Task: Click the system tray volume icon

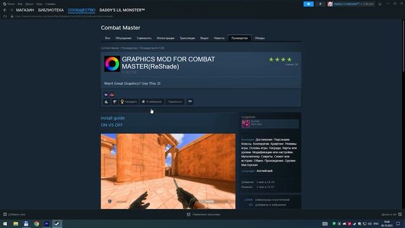Action: tap(370, 224)
